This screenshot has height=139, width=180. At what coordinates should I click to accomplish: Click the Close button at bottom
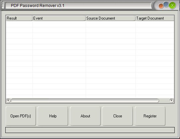118,116
